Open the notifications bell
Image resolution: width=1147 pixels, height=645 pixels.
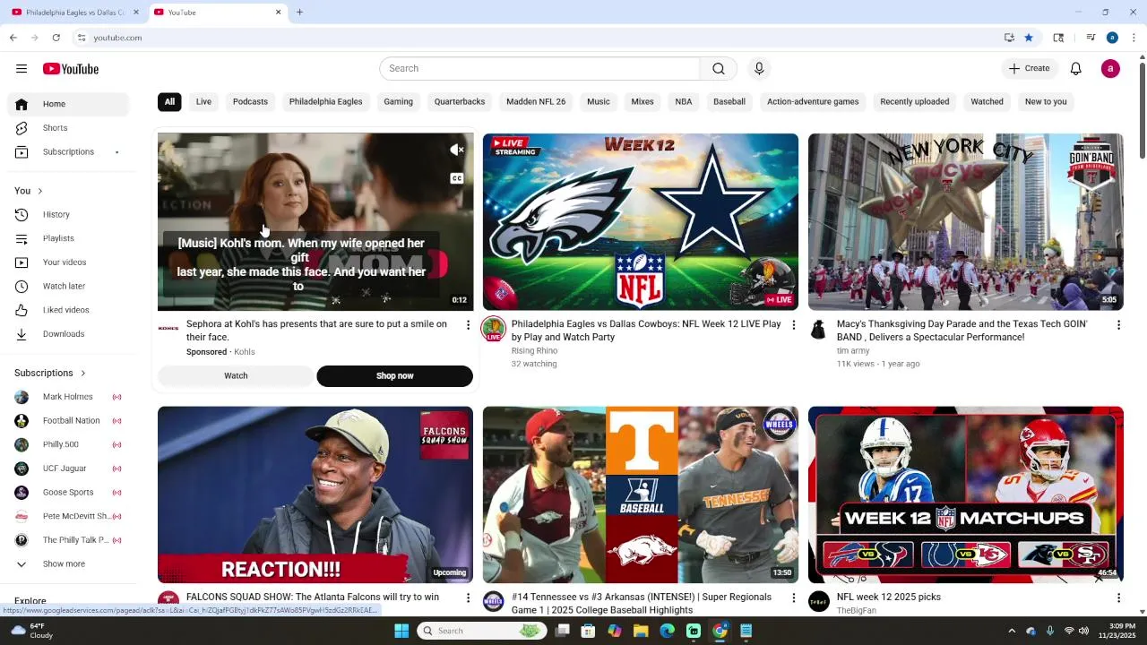(1076, 69)
